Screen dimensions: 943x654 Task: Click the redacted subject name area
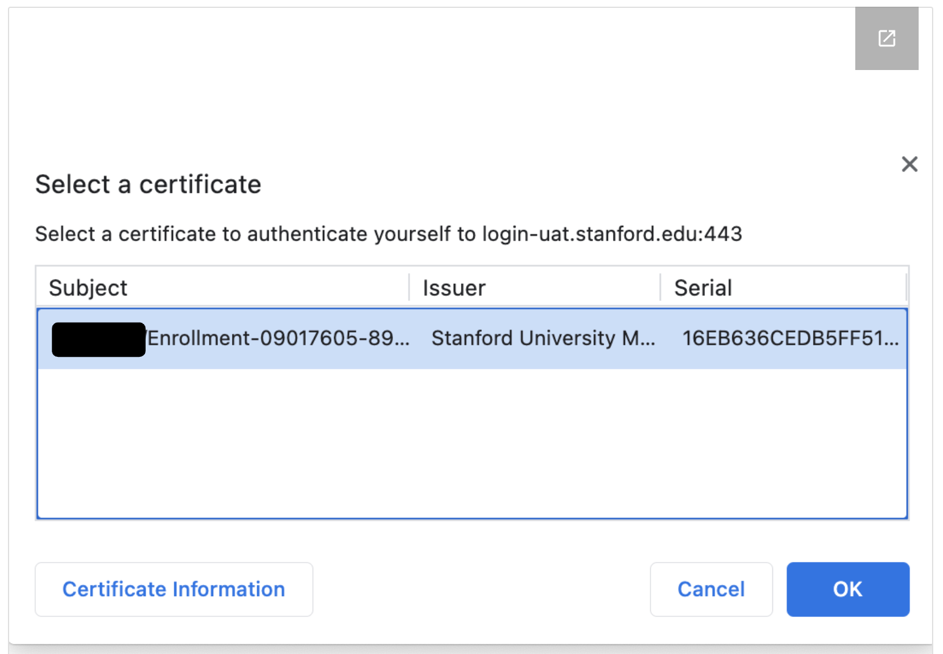tap(97, 338)
